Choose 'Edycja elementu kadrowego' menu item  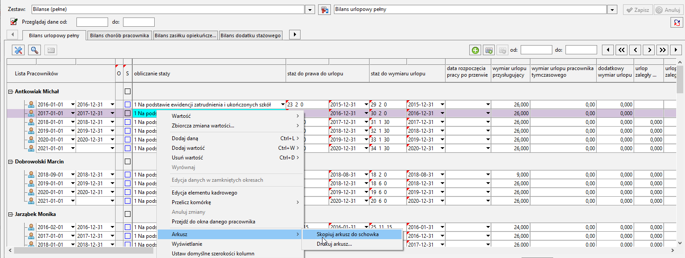[x=230, y=193]
